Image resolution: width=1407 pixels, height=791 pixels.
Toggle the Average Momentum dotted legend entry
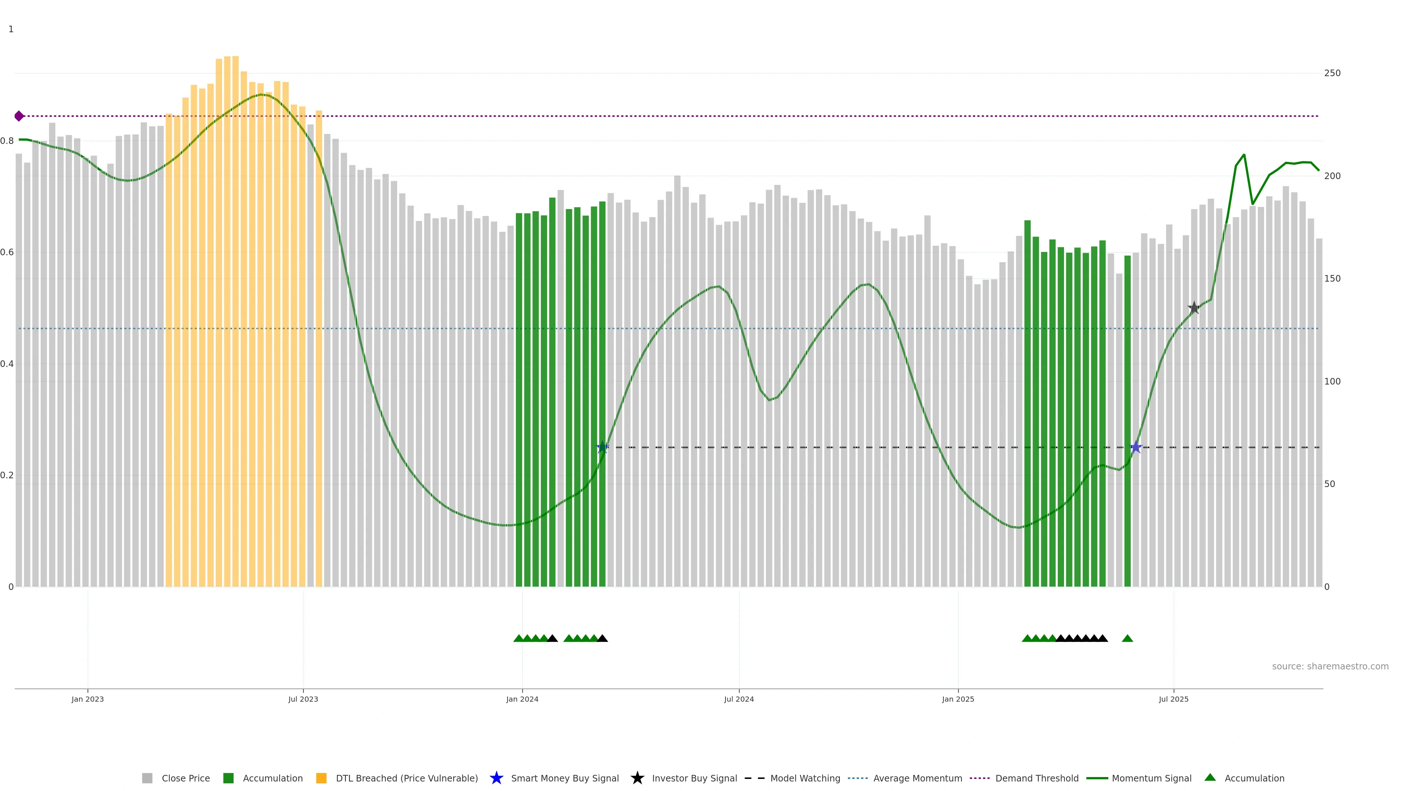pyautogui.click(x=857, y=778)
